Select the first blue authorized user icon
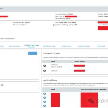The width and height of the screenshot is (108, 108). click(x=45, y=94)
